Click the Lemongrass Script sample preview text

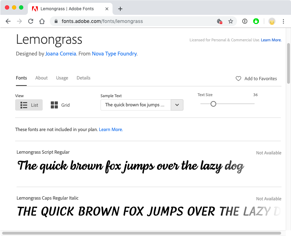(131, 166)
